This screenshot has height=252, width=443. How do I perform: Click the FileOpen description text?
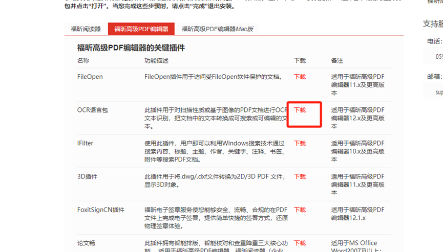pos(214,77)
